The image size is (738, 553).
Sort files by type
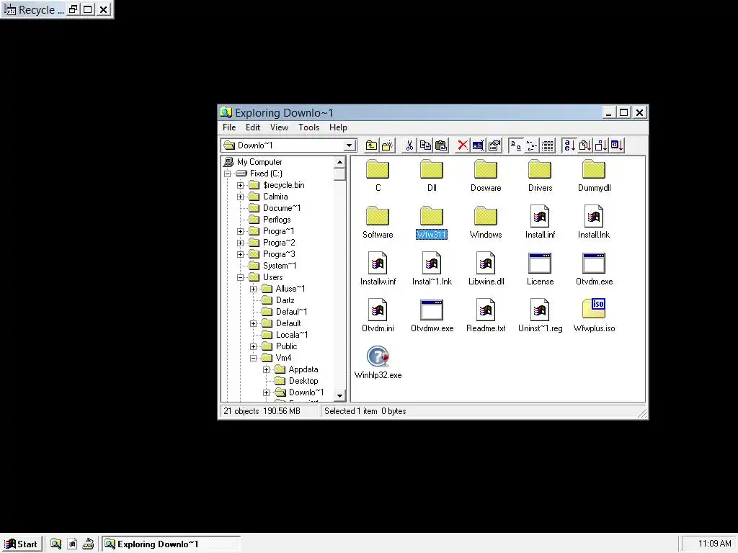(585, 145)
